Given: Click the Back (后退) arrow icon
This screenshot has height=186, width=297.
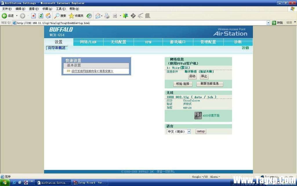Looking at the screenshot, I should 4,16.
